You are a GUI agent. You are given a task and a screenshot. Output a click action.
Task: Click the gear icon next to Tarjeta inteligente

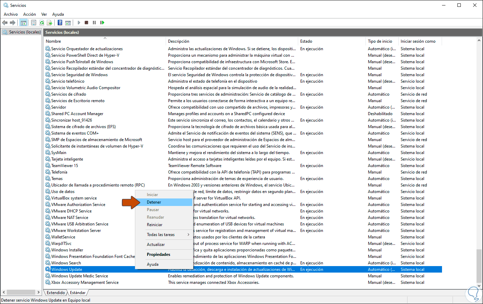48,159
